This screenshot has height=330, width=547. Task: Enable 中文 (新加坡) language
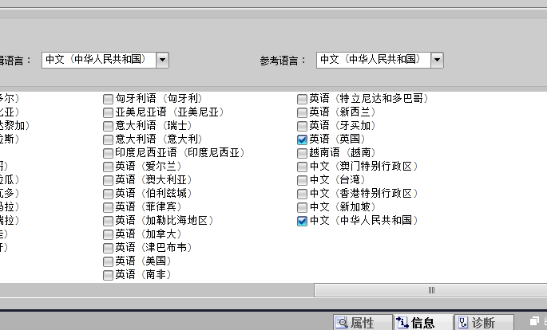pyautogui.click(x=302, y=208)
